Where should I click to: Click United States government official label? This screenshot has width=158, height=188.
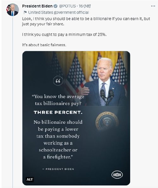pyautogui.click(x=58, y=12)
